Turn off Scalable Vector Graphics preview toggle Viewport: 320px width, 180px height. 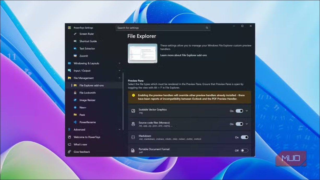click(x=239, y=111)
